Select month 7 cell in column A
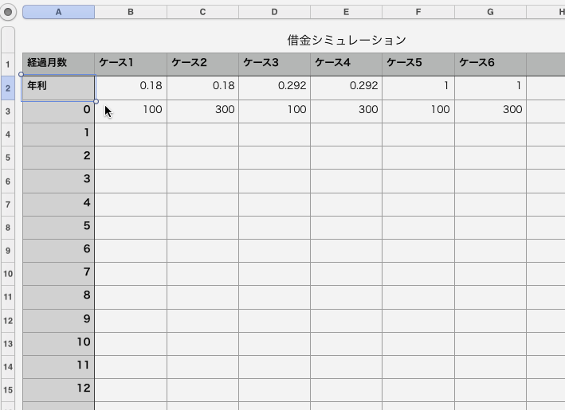565x410 pixels. point(58,274)
